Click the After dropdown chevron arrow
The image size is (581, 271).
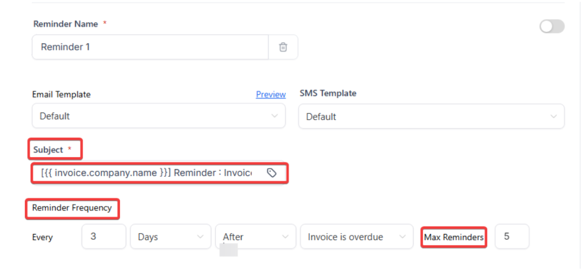click(285, 237)
